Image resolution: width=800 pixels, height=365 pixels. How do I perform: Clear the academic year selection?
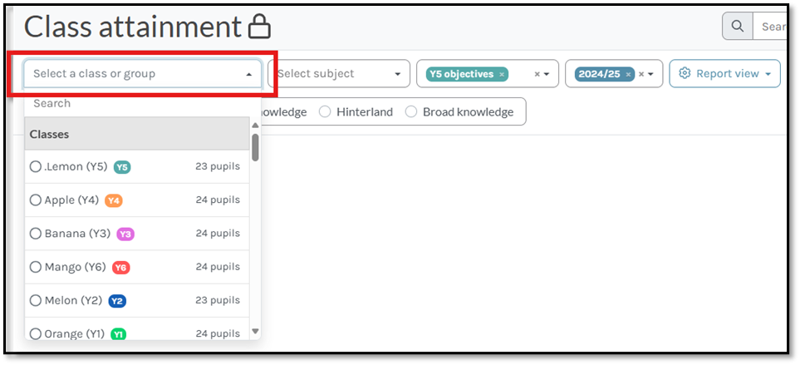pyautogui.click(x=641, y=74)
